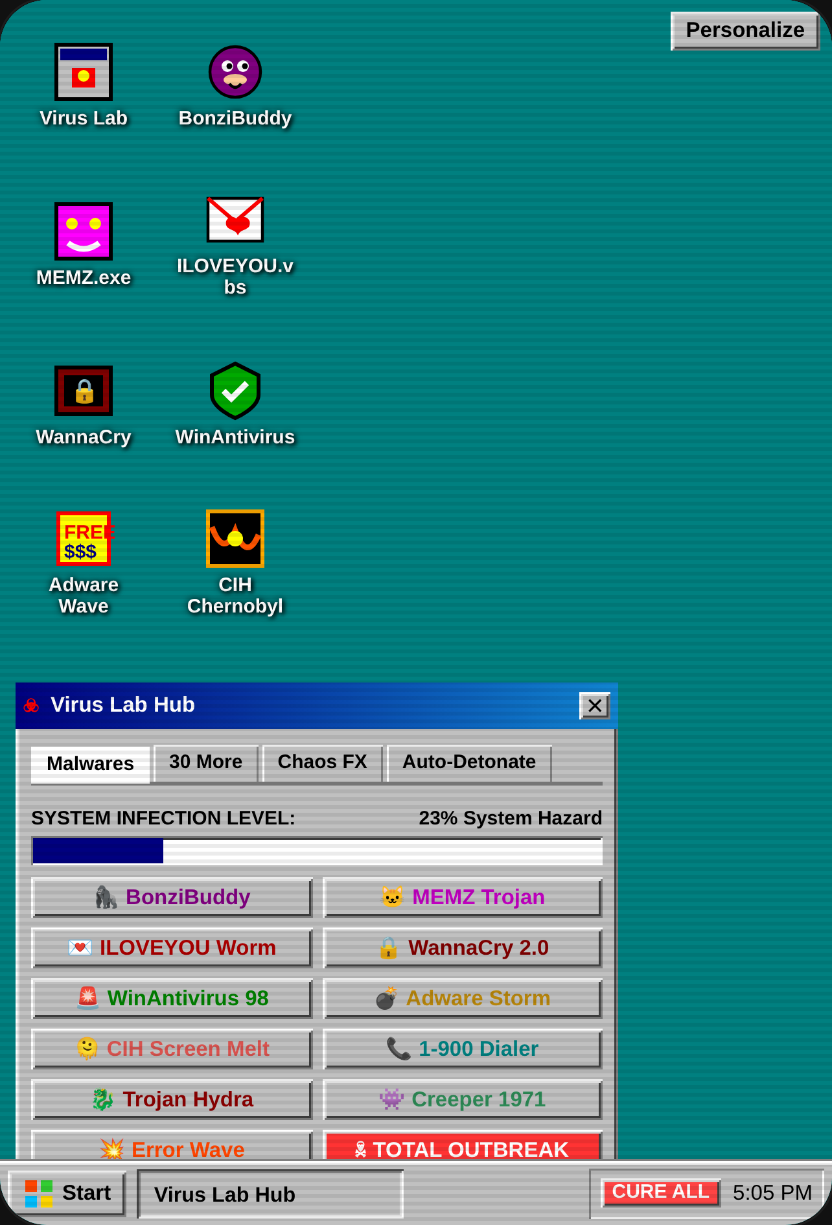Close the Virus Lab Hub window
The height and width of the screenshot is (1225, 832).
tap(595, 706)
